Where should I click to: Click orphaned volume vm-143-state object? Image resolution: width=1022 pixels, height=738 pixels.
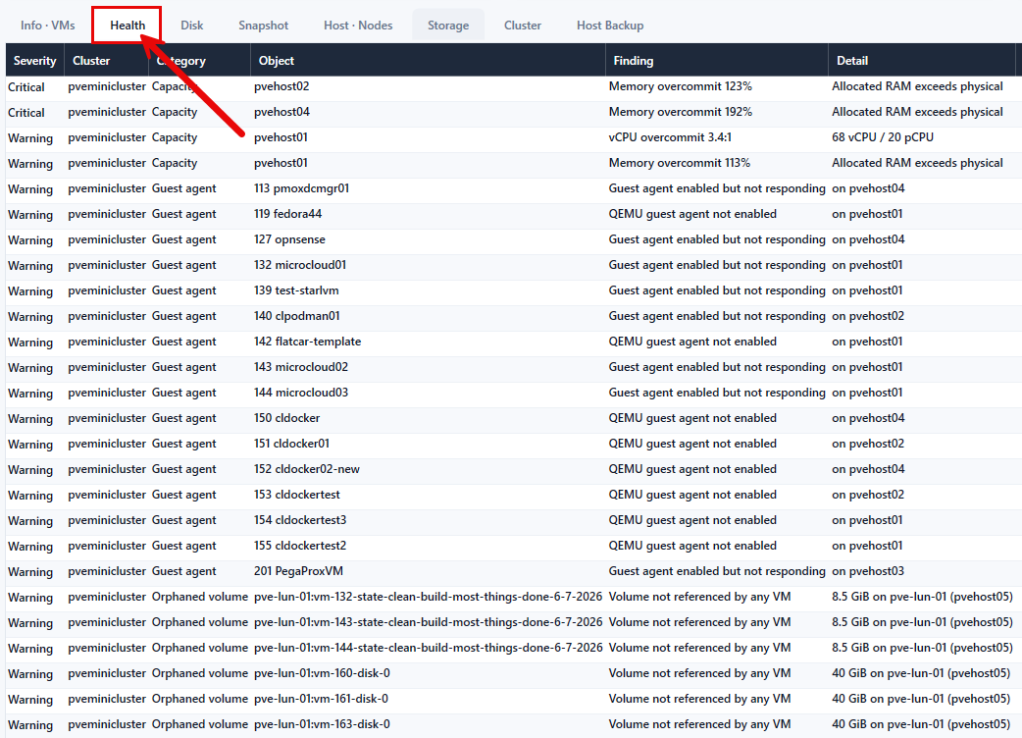pos(428,621)
